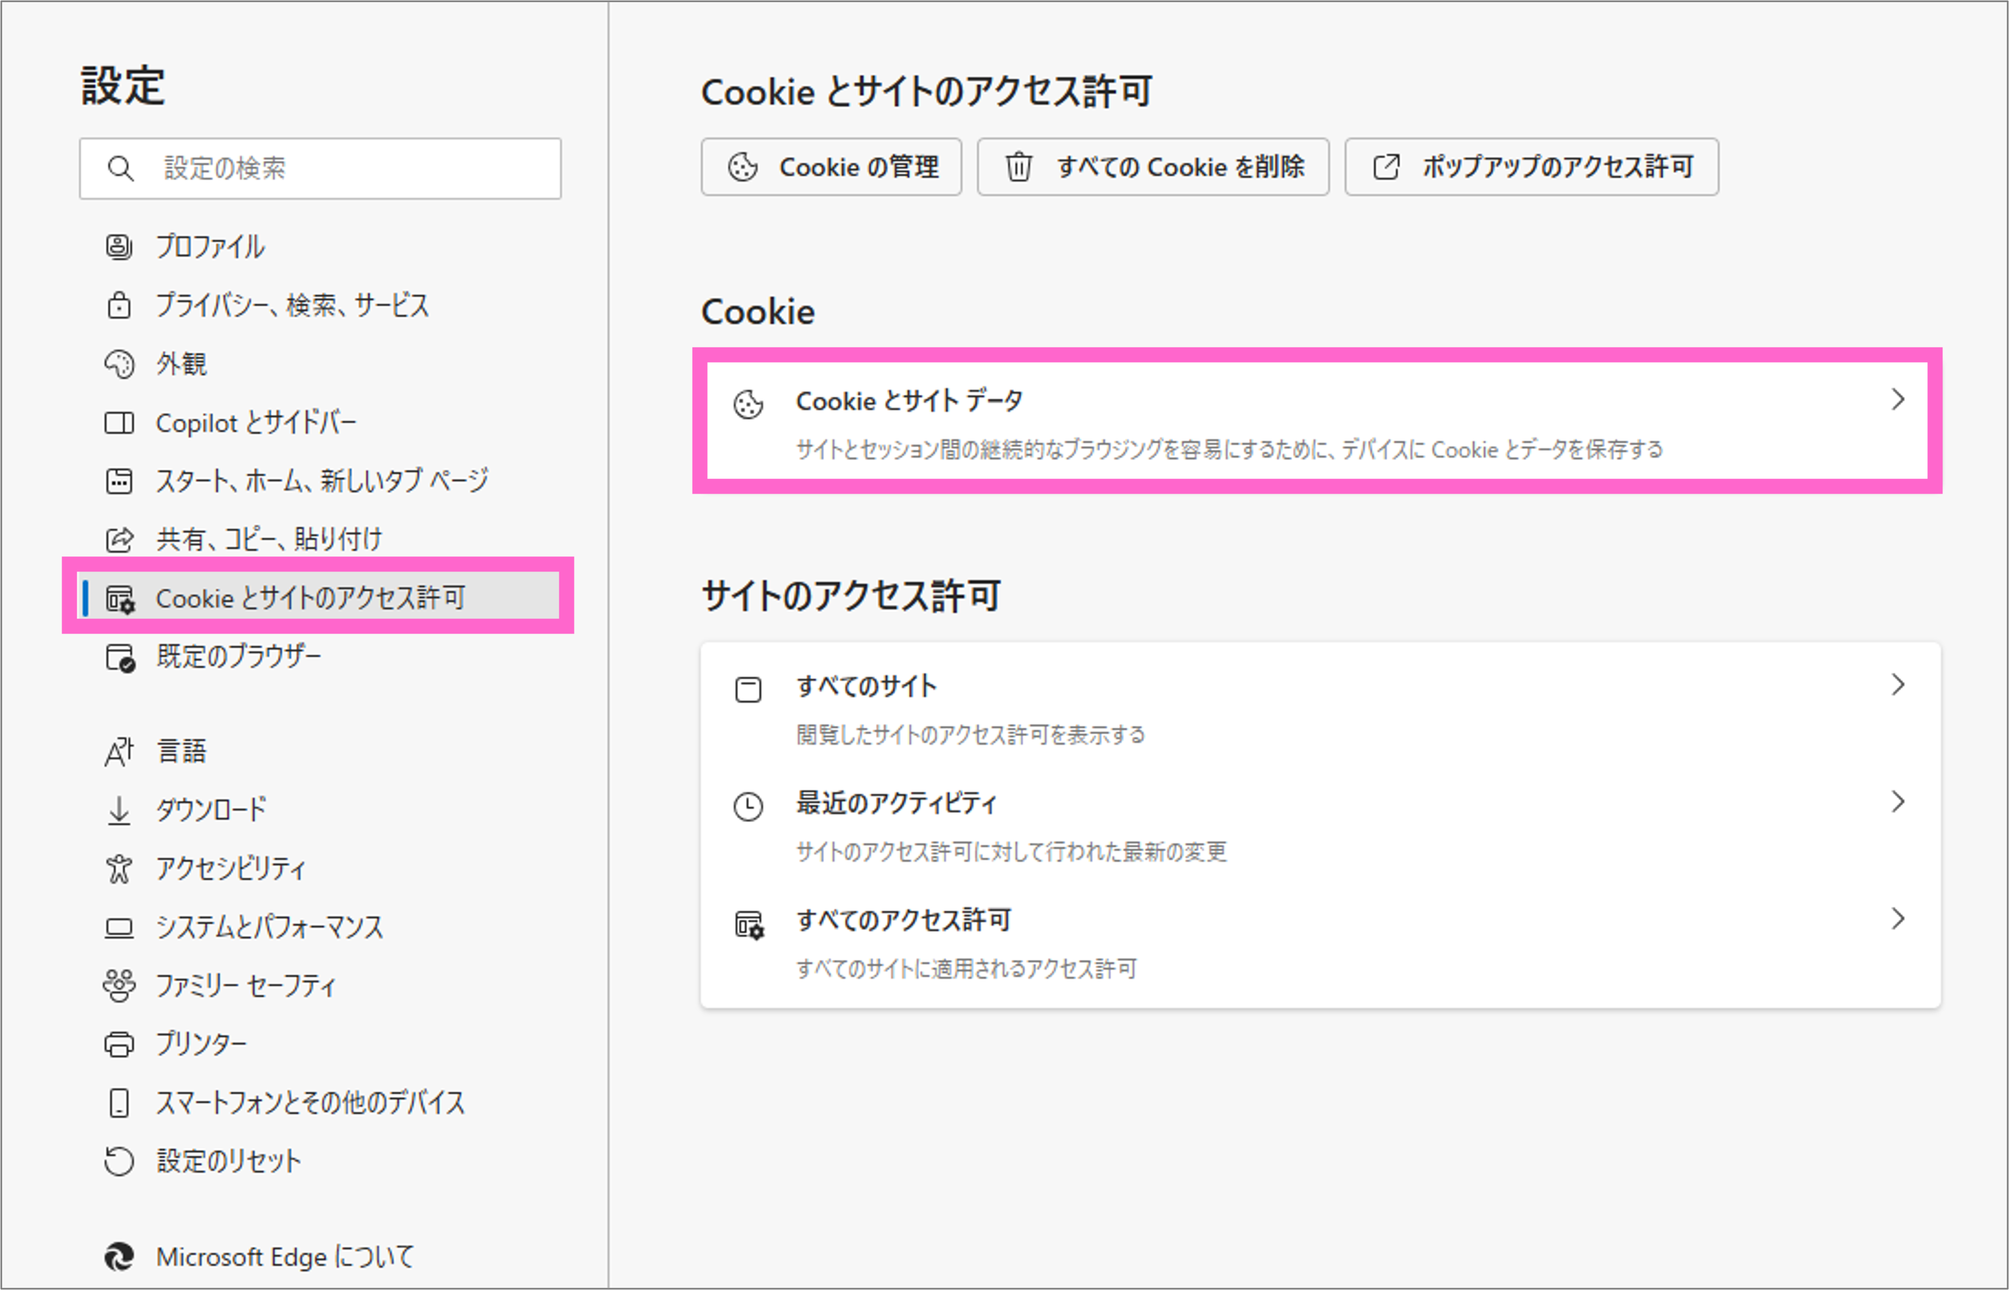Viewport: 2009px width, 1290px height.
Task: Select the プロファイル sidebar icon
Action: (121, 247)
